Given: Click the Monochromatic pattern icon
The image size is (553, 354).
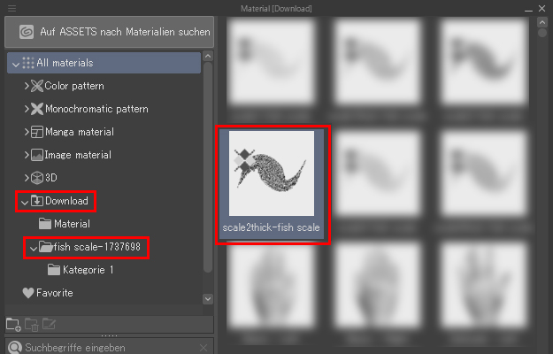Looking at the screenshot, I should tap(37, 109).
